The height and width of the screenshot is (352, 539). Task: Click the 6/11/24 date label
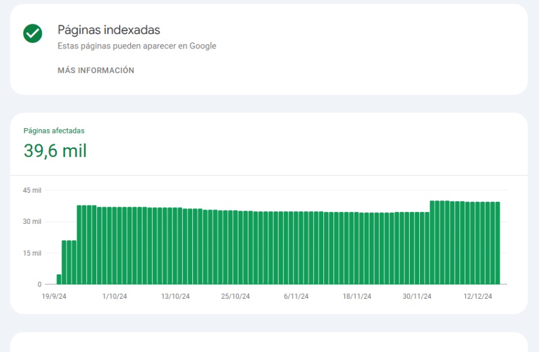(296, 296)
